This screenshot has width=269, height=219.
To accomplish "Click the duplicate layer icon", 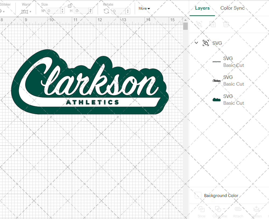I will 213,24.
